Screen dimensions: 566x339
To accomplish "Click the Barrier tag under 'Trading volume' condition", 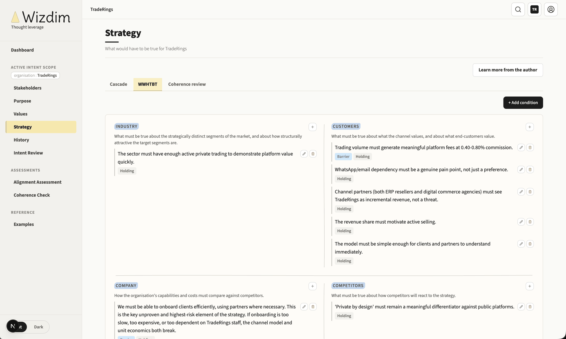I will click(x=343, y=157).
